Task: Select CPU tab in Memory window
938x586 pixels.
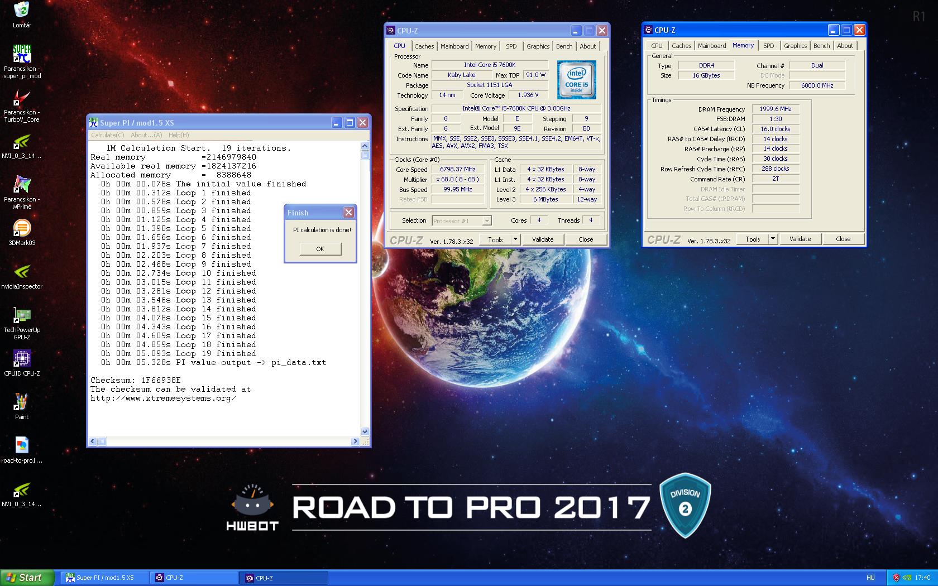Action: click(x=657, y=46)
